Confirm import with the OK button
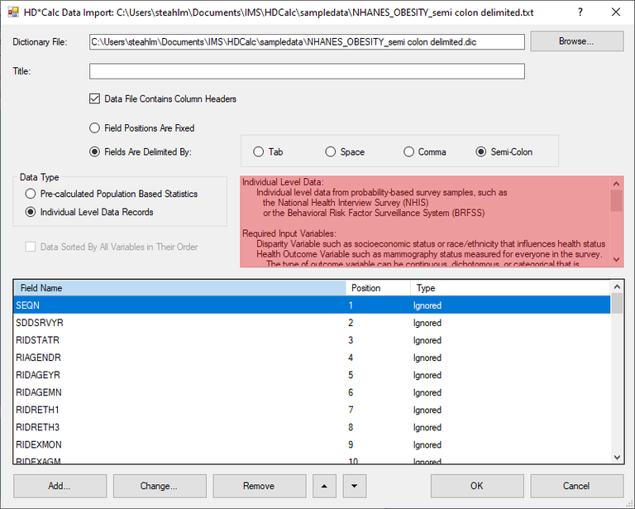This screenshot has width=635, height=509. click(x=477, y=486)
